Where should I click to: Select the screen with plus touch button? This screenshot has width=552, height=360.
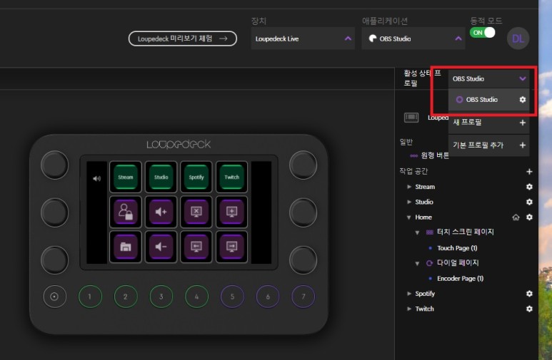pos(231,212)
